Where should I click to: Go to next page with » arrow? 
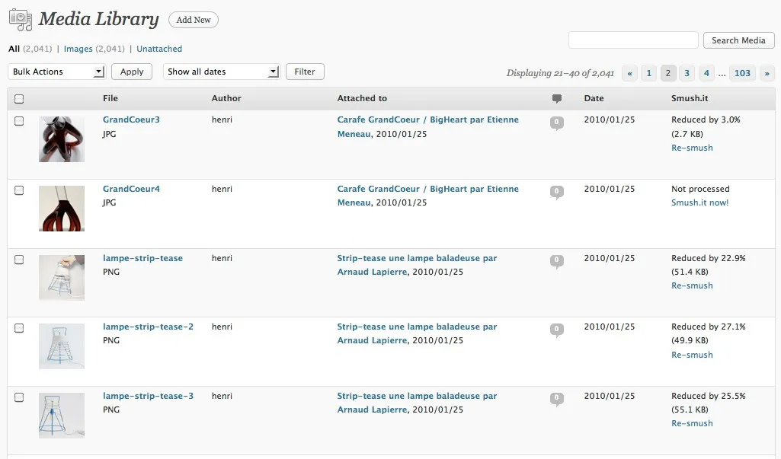[767, 73]
